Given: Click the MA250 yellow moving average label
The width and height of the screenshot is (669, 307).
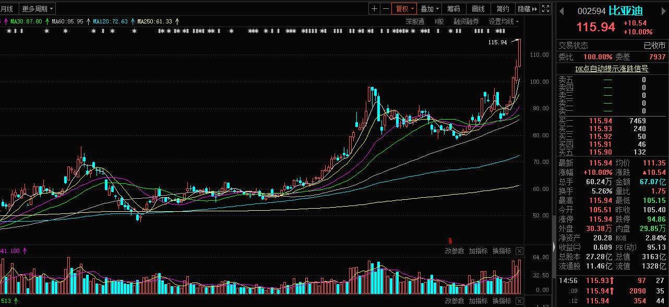Looking at the screenshot, I should 154,21.
